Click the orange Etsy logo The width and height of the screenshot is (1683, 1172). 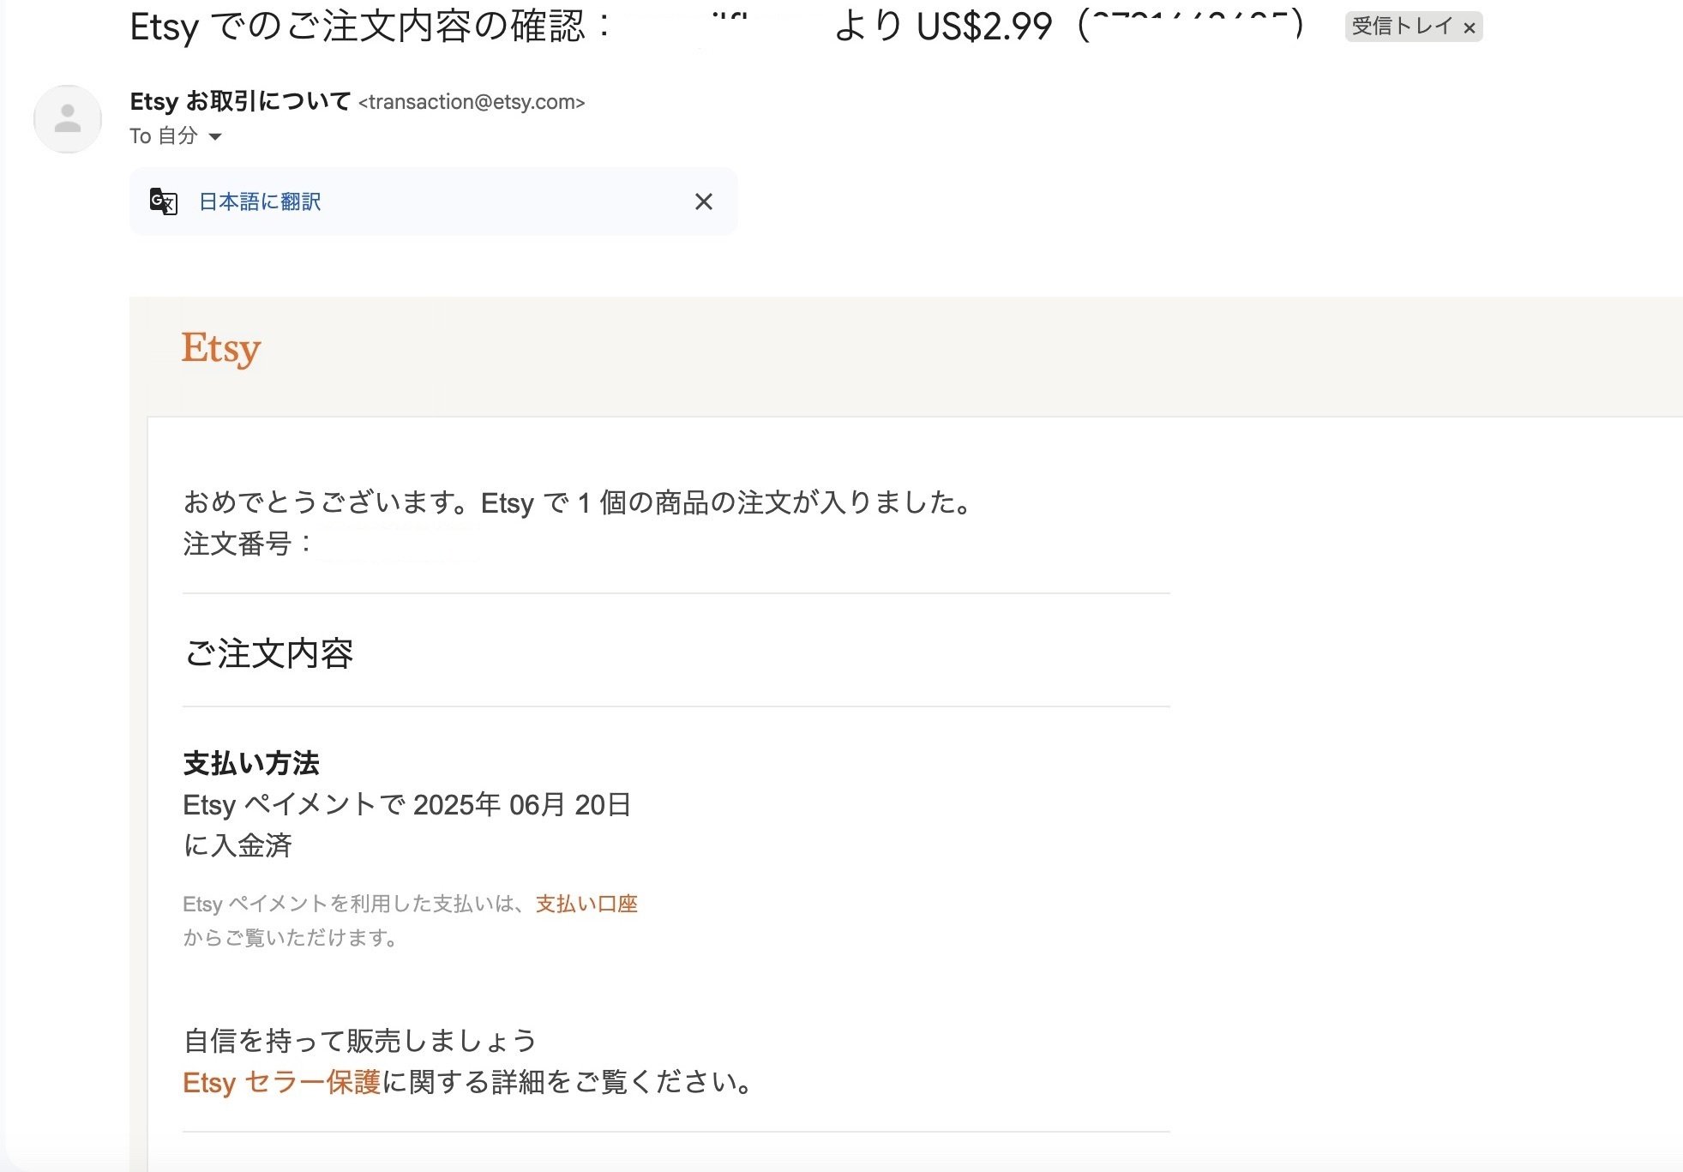221,348
